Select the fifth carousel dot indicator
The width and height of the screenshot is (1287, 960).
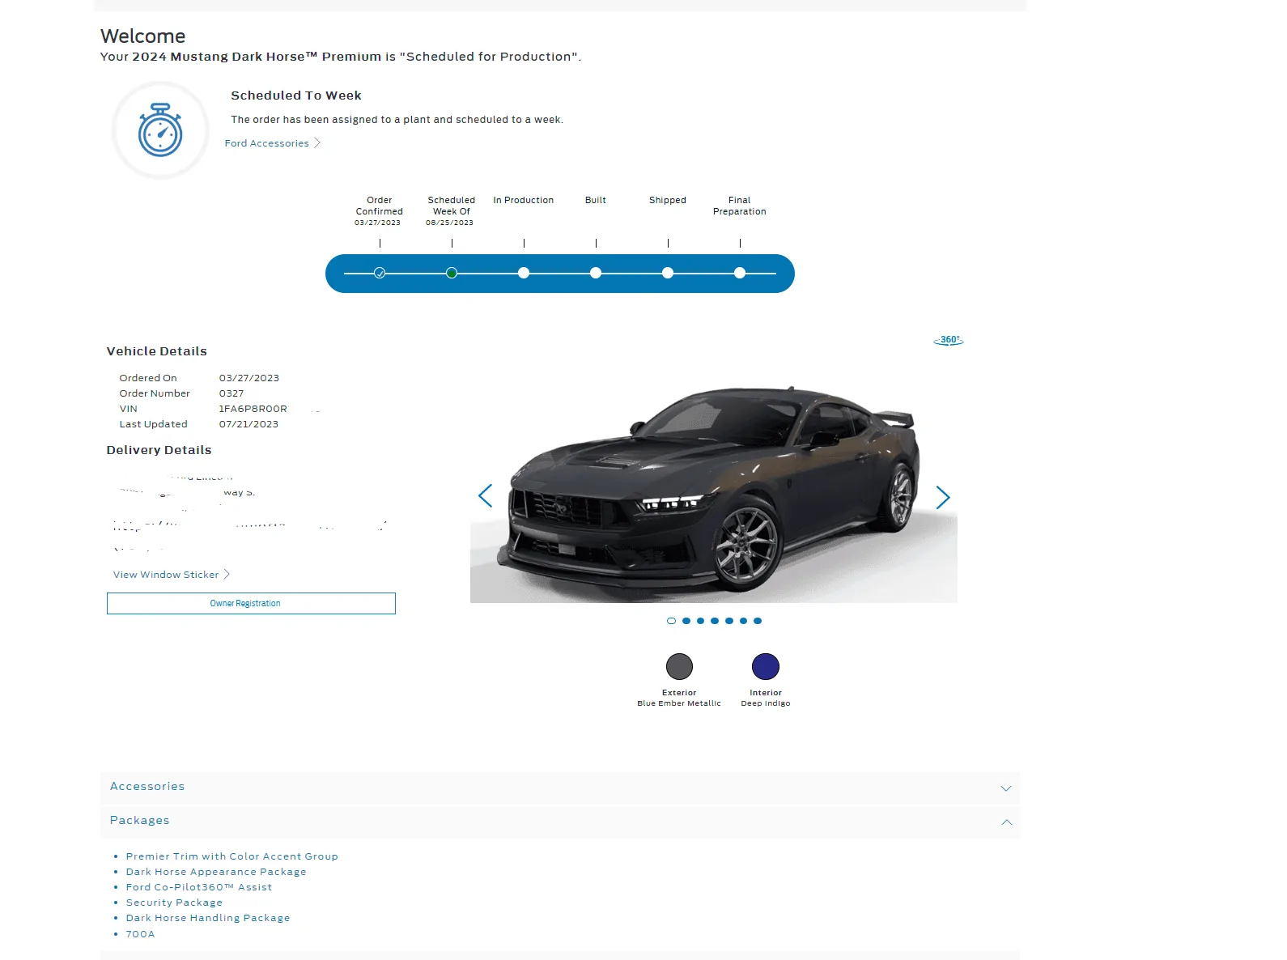point(729,621)
